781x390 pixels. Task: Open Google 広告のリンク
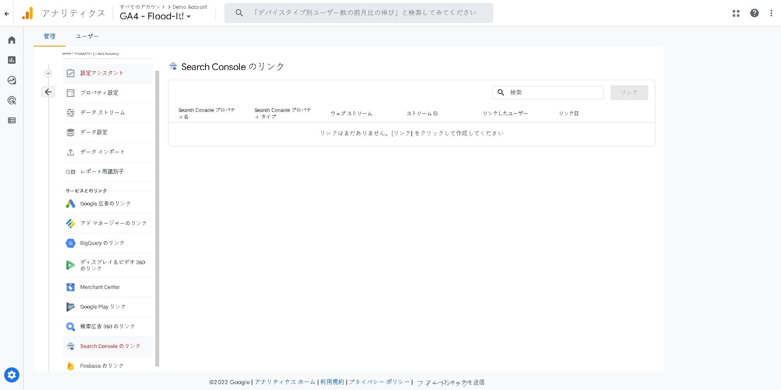(108, 204)
